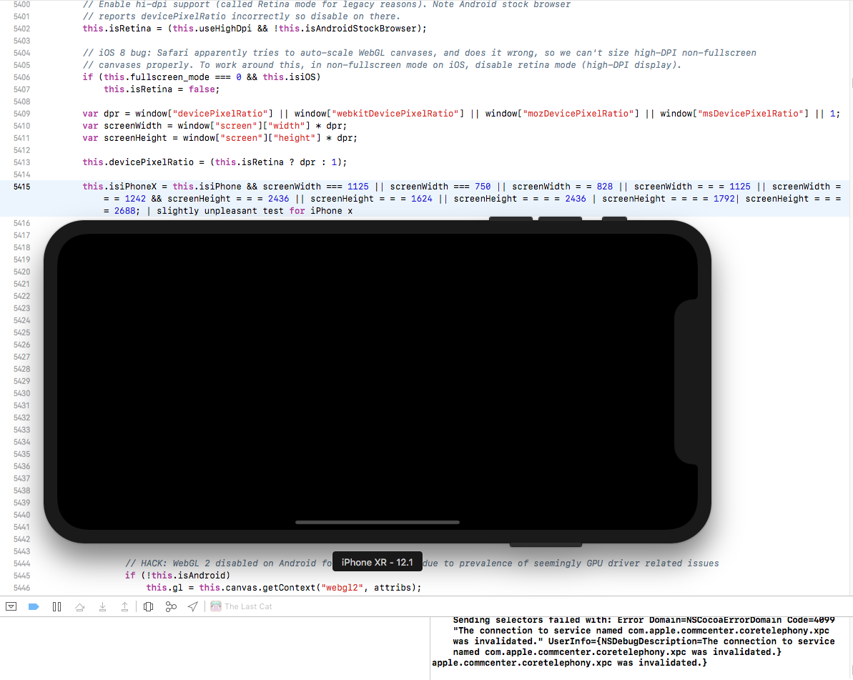Click the Step Over debug icon
This screenshot has height=680, width=853.
tap(80, 606)
